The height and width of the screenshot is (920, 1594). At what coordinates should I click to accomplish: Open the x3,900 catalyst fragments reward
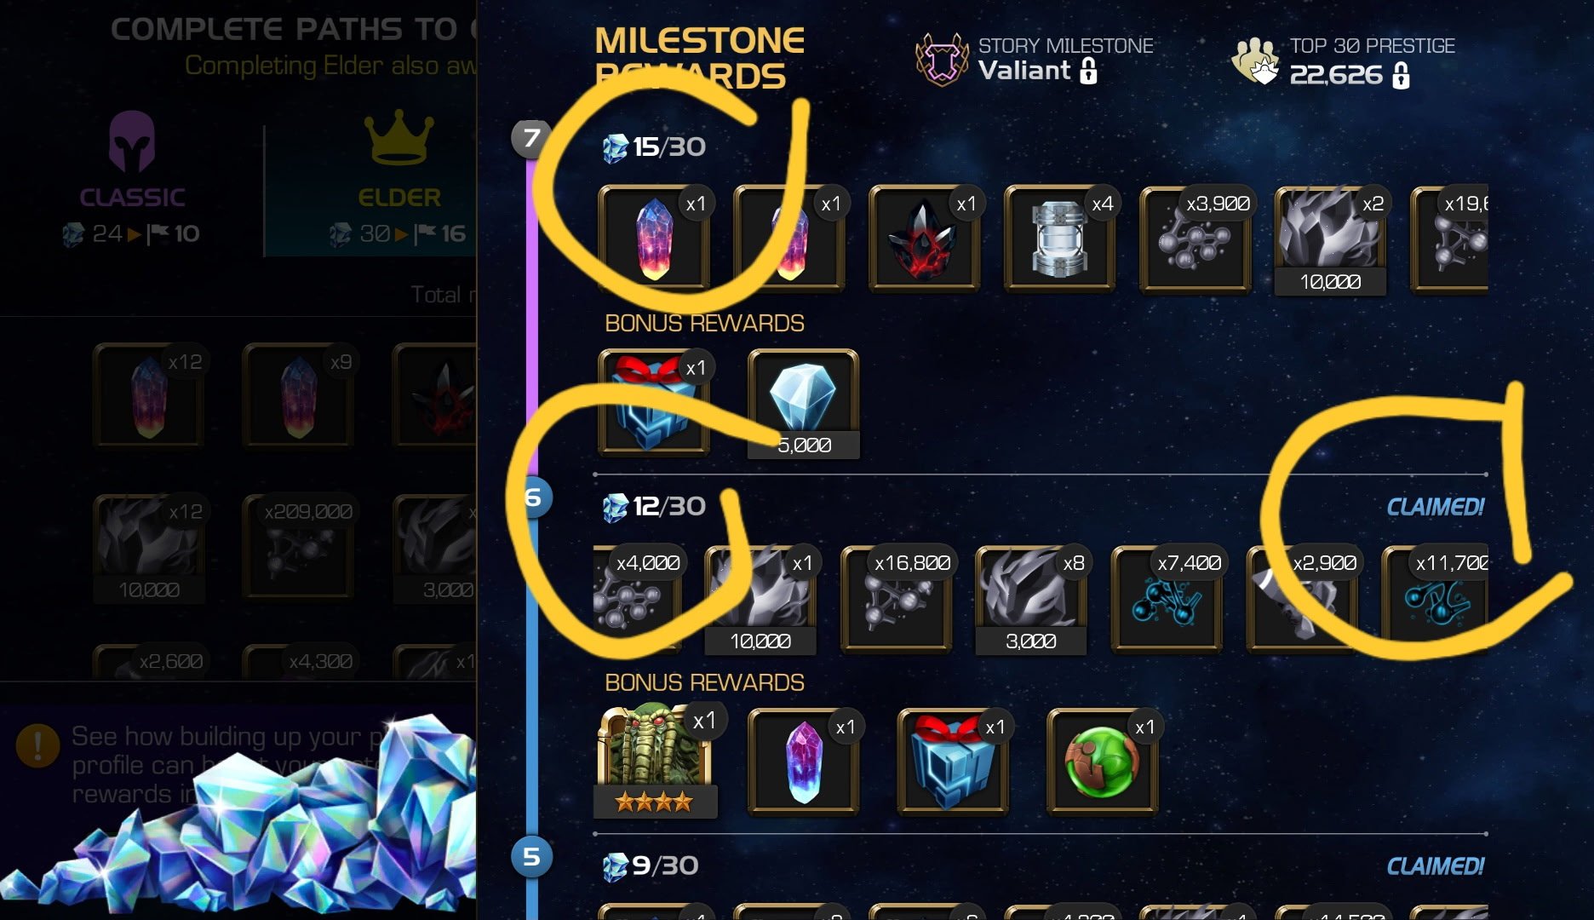1195,239
